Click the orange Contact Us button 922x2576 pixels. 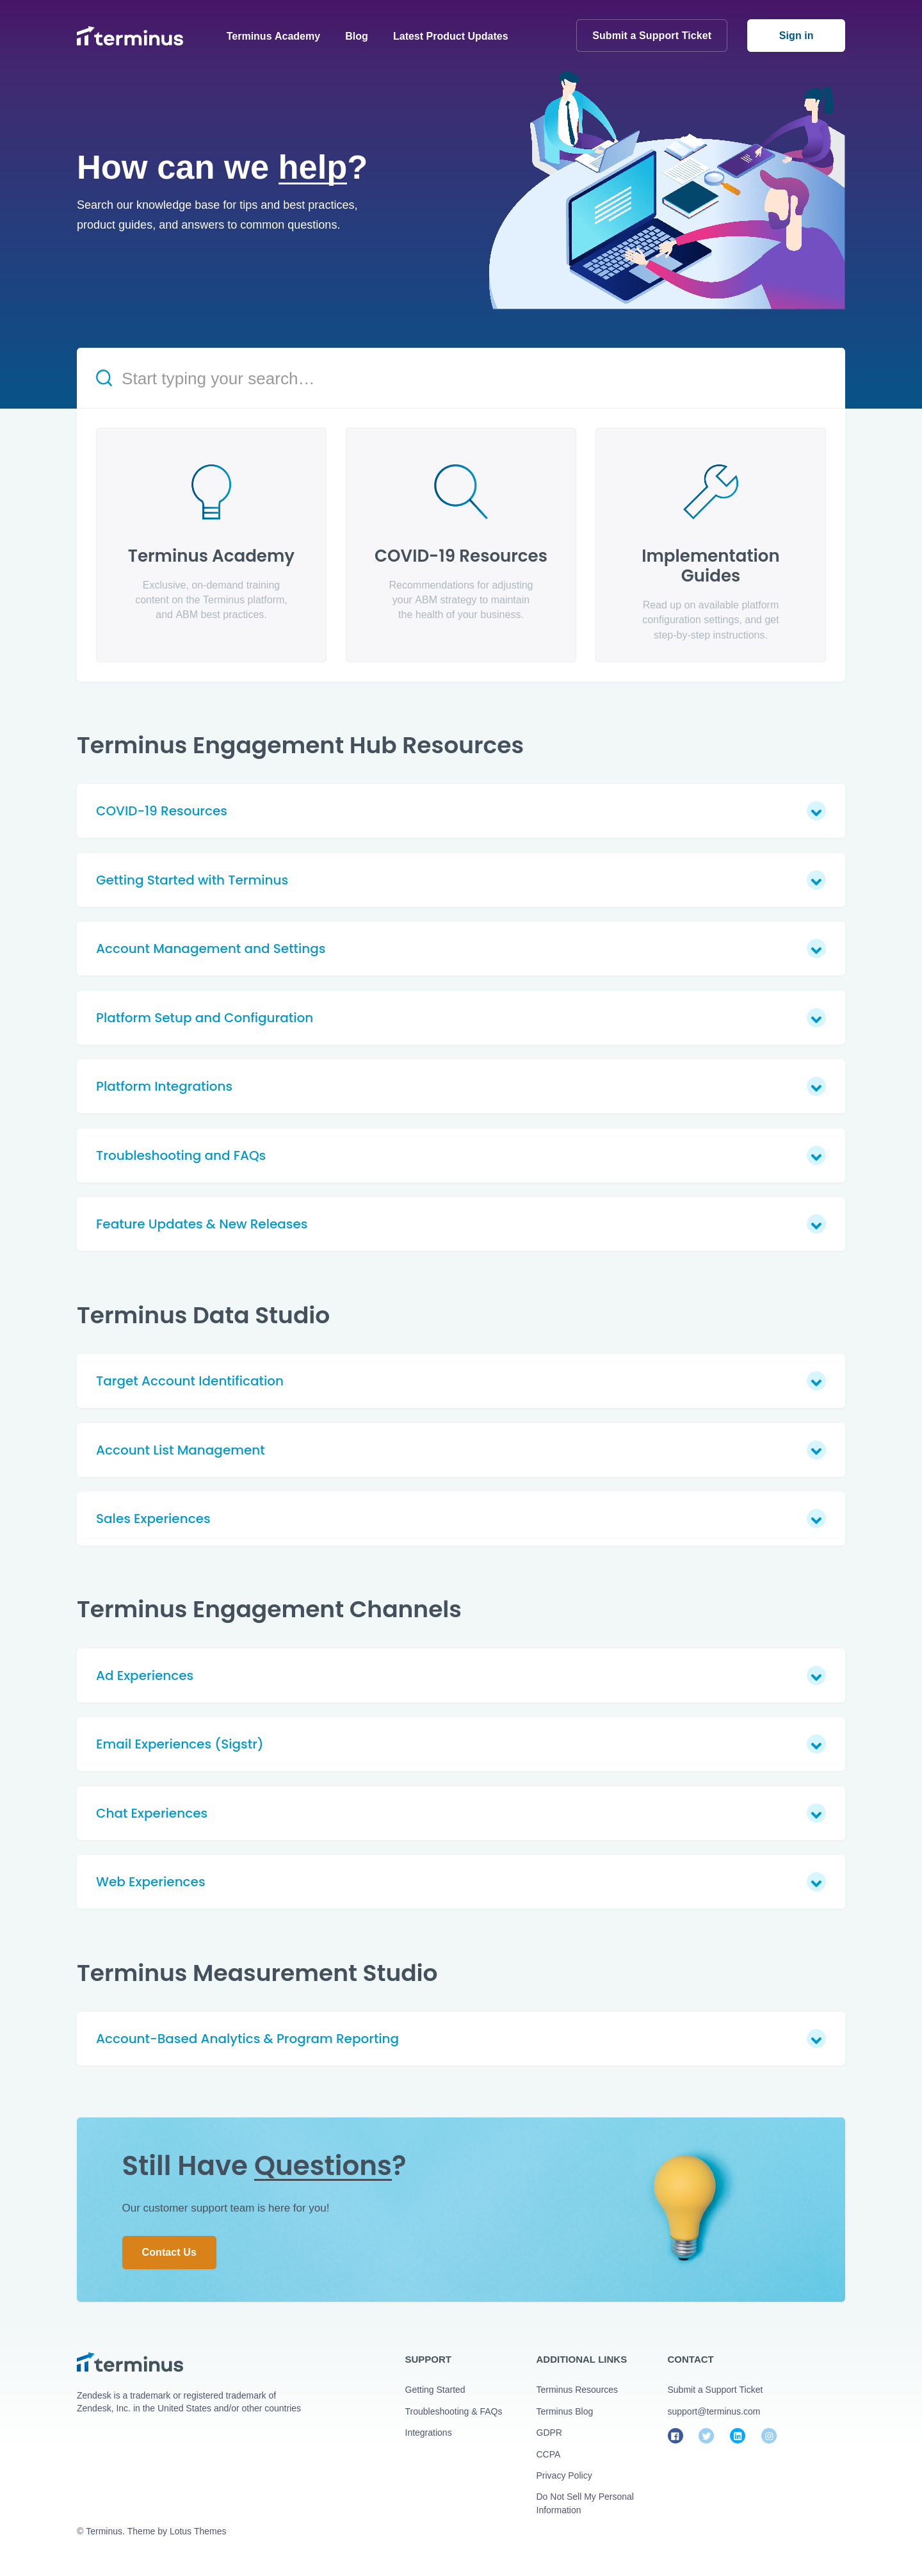(x=169, y=2252)
